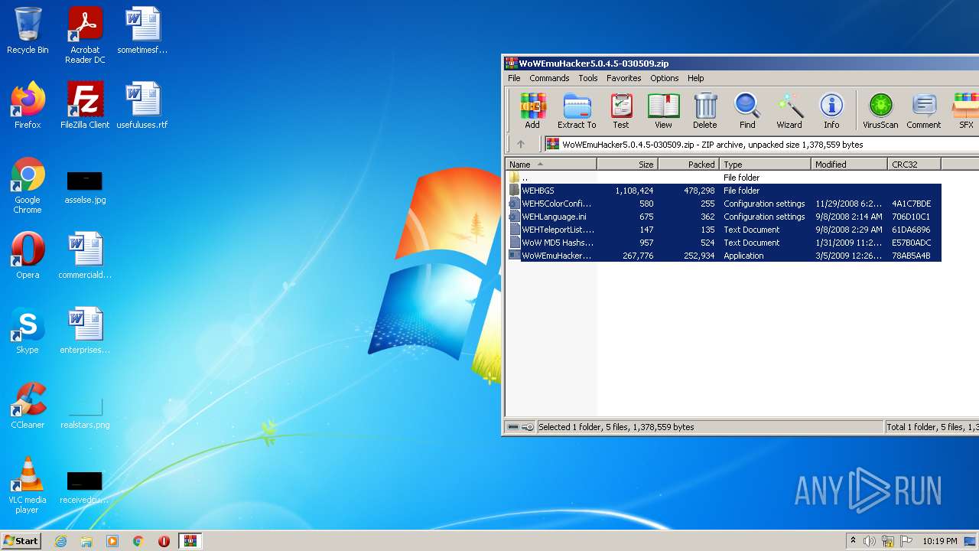Click the Comment toolbar icon
Viewport: 979px width, 551px height.
click(924, 111)
